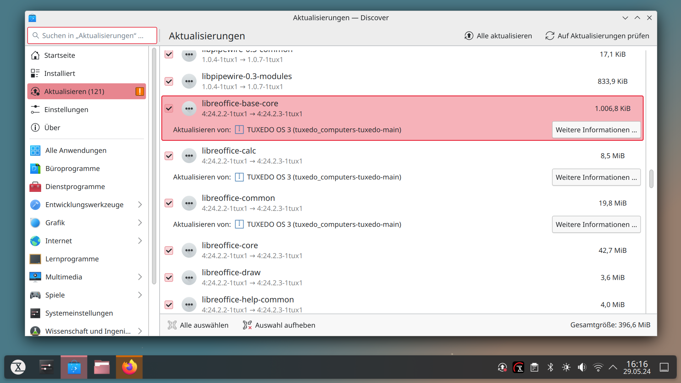Screen dimensions: 681x383
Task: Click the updates list scrollbar handle
Action: (651, 179)
